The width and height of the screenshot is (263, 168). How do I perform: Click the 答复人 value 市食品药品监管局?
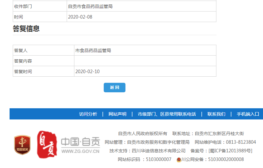(93, 50)
